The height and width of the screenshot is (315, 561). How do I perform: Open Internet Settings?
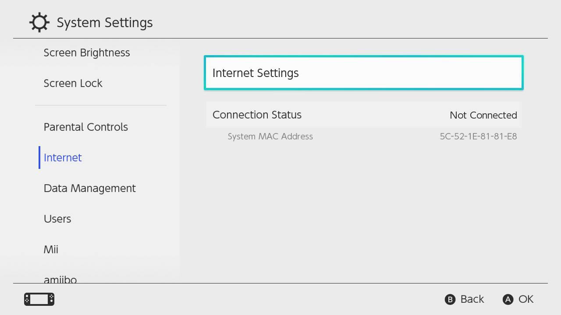pos(364,73)
